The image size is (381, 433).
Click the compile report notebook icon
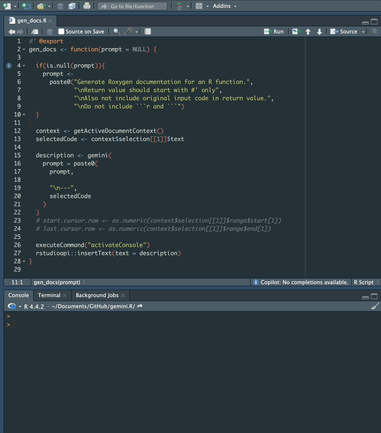coord(147,31)
